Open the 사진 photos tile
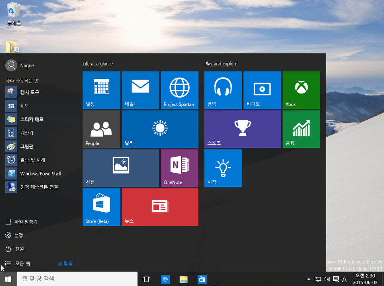Viewport: 384px width, 286px height. coord(121,168)
